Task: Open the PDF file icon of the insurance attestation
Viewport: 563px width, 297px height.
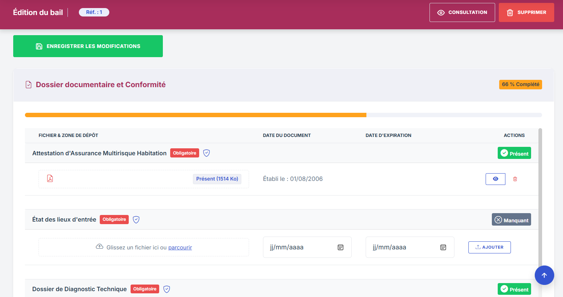Action: [50, 178]
